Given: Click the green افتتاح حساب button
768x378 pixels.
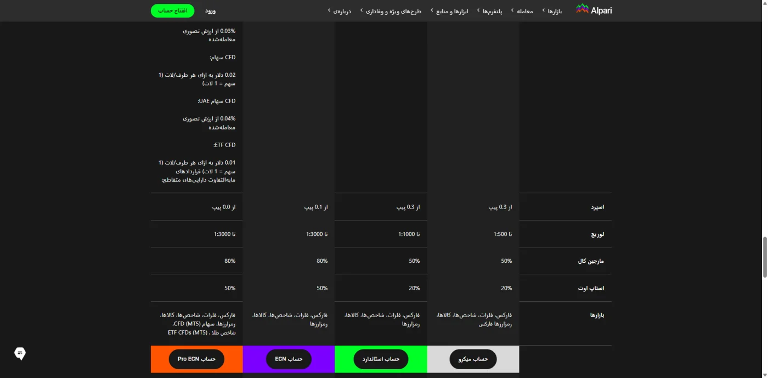Looking at the screenshot, I should pos(173,10).
